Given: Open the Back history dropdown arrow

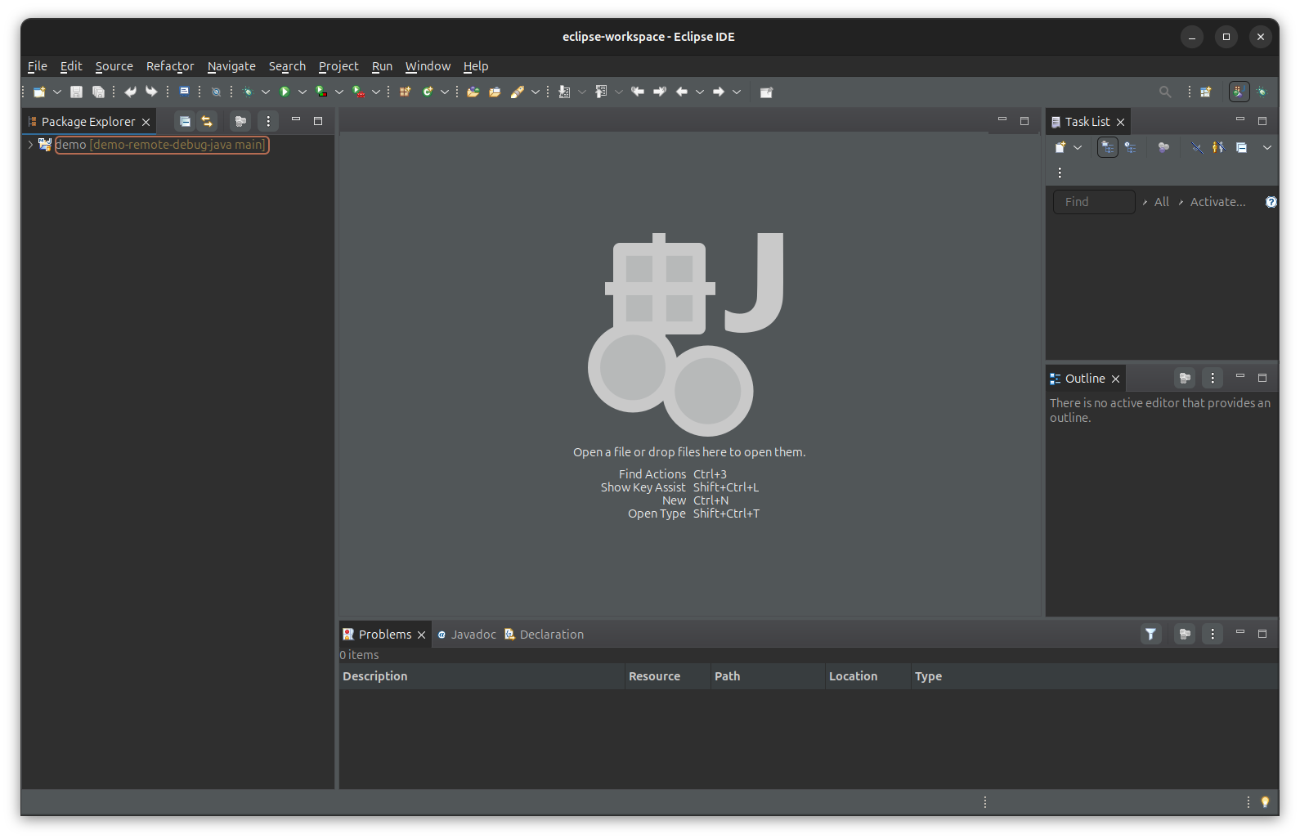Looking at the screenshot, I should (x=700, y=92).
